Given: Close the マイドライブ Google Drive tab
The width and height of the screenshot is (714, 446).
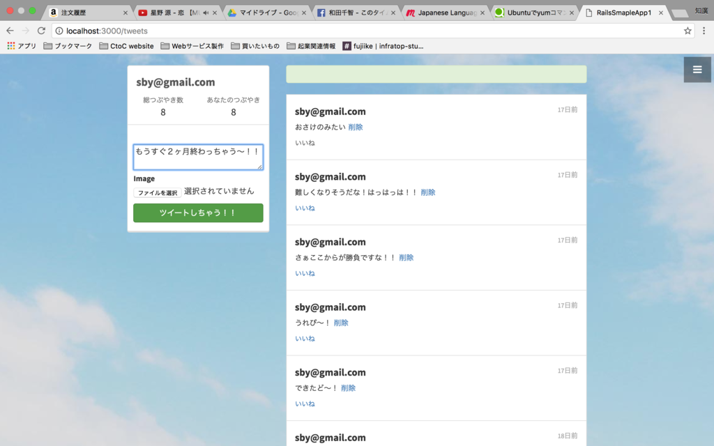Looking at the screenshot, I should [x=304, y=13].
